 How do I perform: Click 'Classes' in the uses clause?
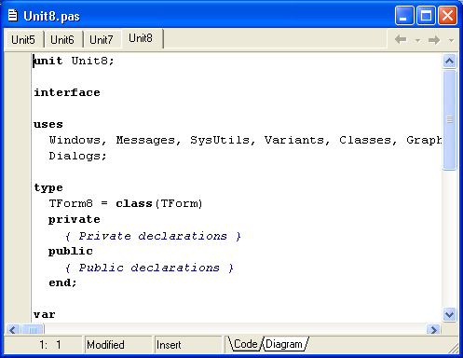[365, 140]
